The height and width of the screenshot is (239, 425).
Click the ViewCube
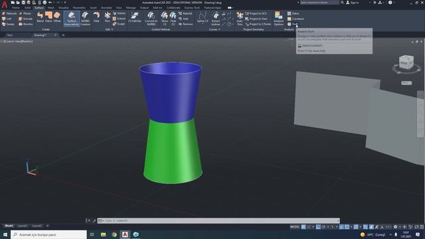[x=406, y=62]
